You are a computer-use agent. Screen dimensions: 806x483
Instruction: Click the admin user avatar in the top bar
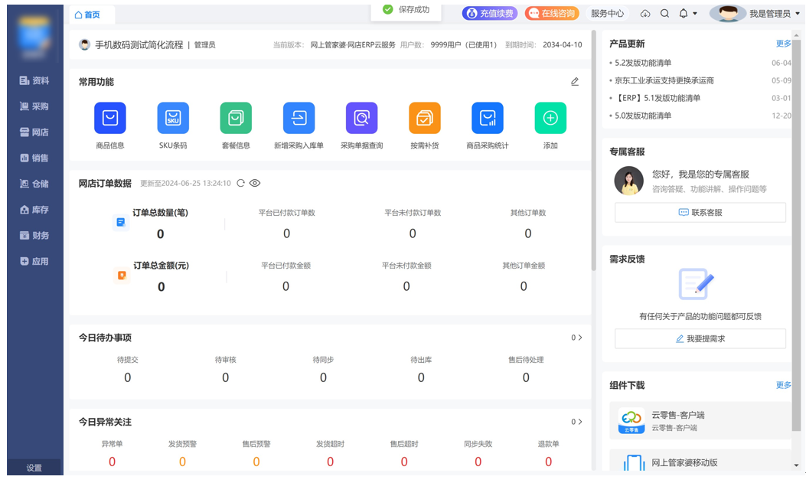click(x=728, y=13)
